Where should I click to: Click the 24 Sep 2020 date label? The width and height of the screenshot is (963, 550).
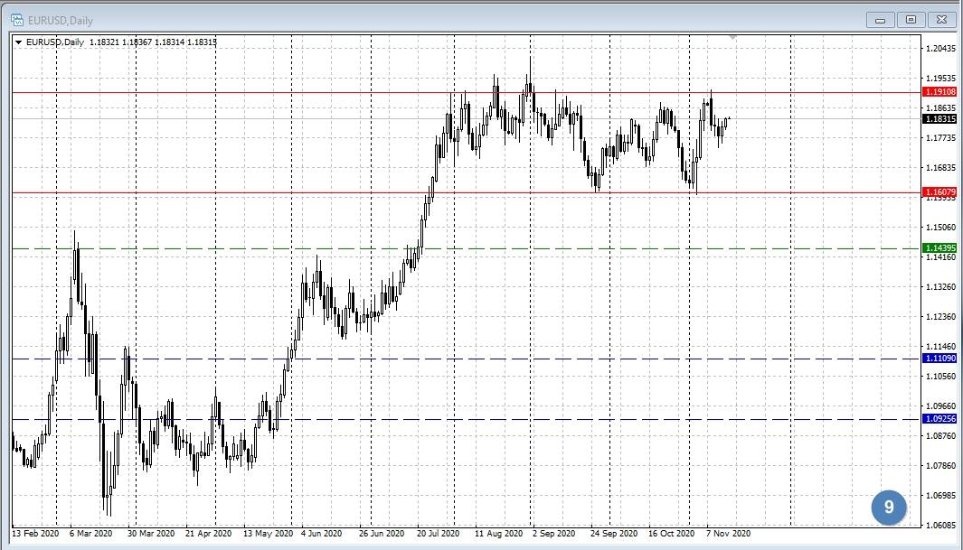614,534
